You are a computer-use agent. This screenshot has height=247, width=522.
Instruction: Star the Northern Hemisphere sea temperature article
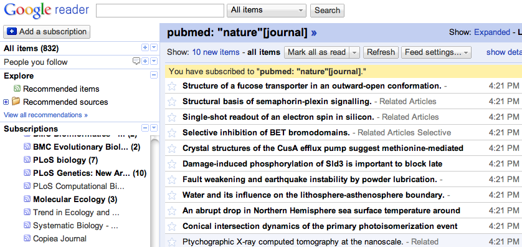point(172,211)
